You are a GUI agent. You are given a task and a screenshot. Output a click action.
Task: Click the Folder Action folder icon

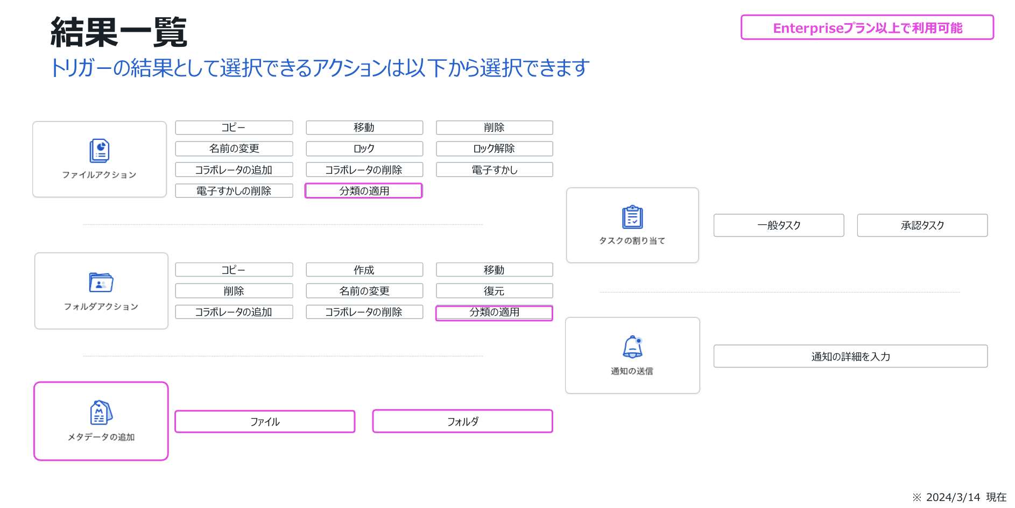coord(101,283)
